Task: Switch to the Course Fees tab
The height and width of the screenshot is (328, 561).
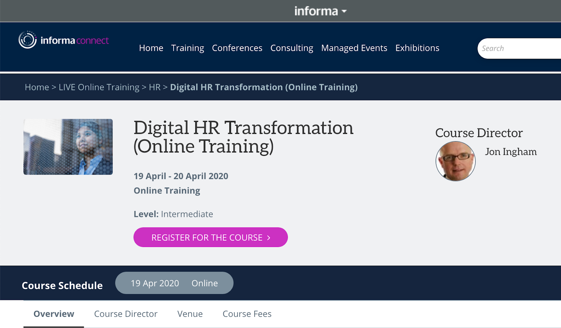Action: (247, 314)
